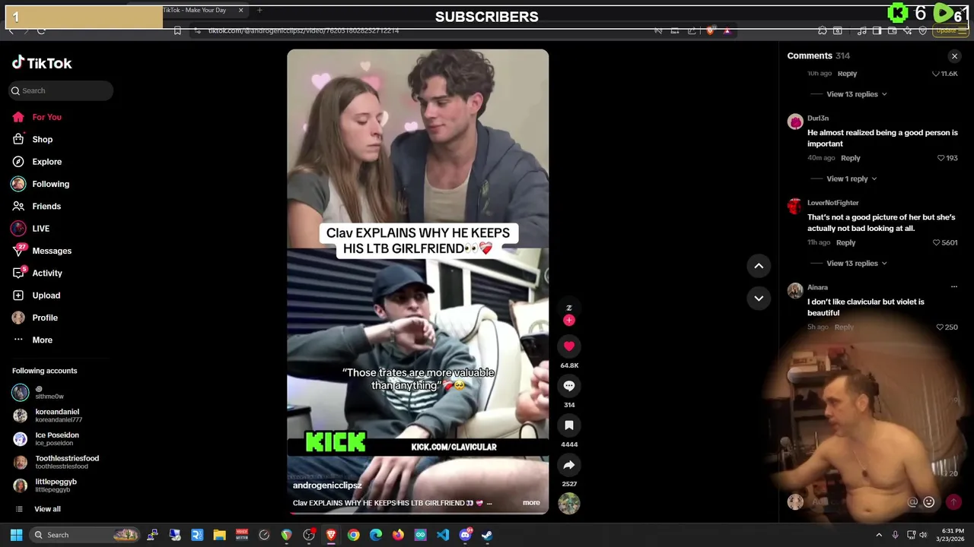Open the littlepeggyb followed account
Image resolution: width=974 pixels, height=547 pixels.
coord(56,485)
